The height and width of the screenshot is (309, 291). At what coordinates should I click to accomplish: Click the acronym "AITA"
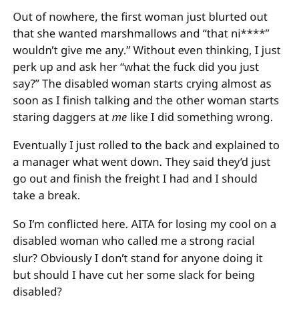click(x=143, y=225)
